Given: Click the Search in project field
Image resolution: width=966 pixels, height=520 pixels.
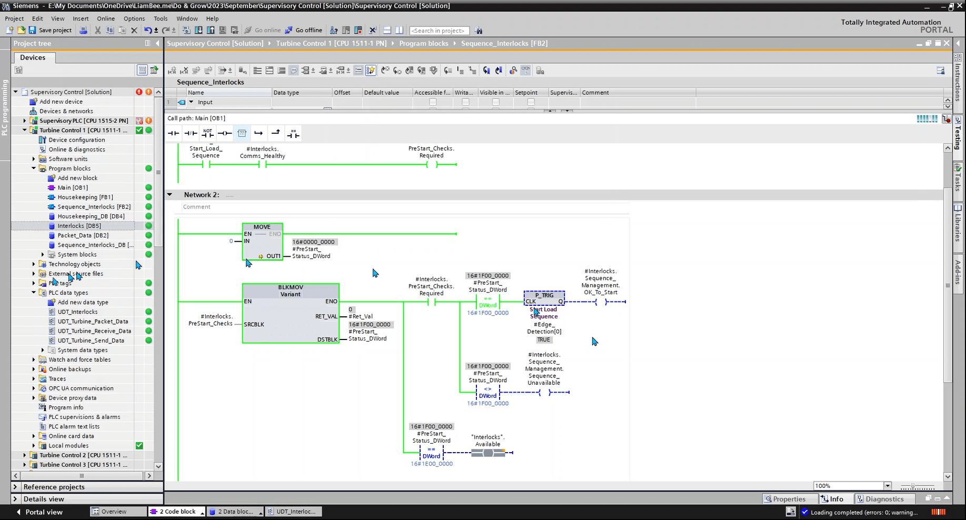Looking at the screenshot, I should [439, 31].
